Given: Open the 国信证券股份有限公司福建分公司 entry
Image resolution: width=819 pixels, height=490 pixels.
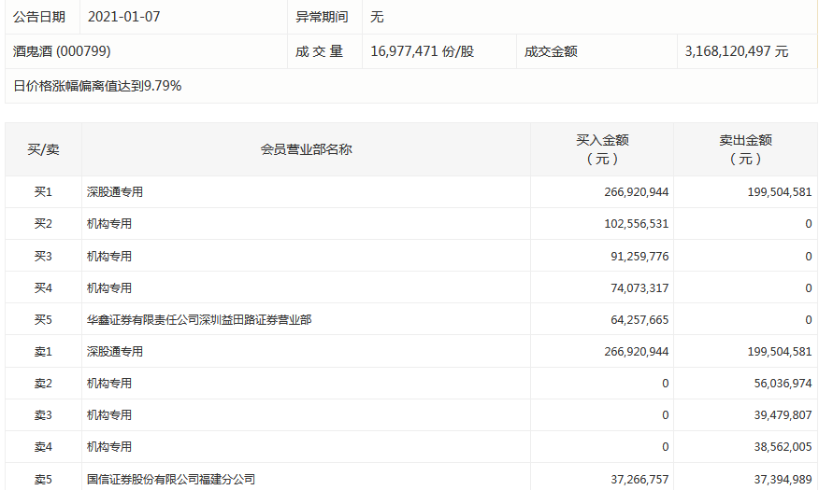Looking at the screenshot, I should [x=171, y=479].
